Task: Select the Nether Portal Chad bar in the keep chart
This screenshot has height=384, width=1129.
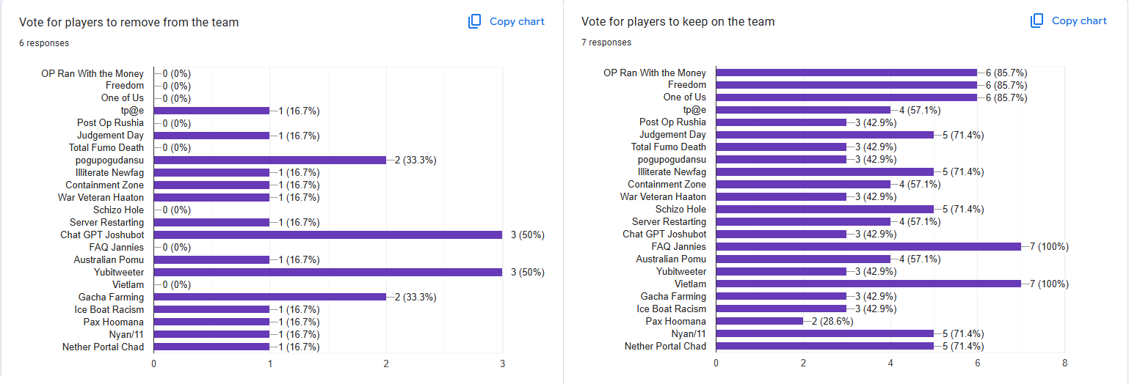Action: 824,346
